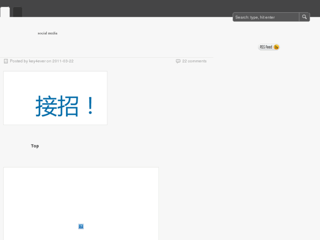320x240 pixels.
Task: Select the dark tab in header
Action: (18, 12)
